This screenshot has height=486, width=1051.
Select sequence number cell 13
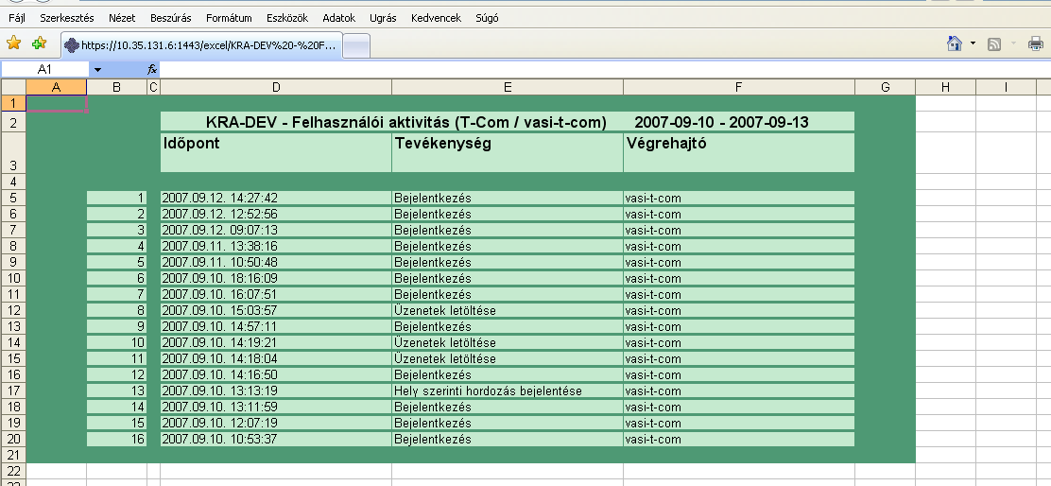[116, 391]
